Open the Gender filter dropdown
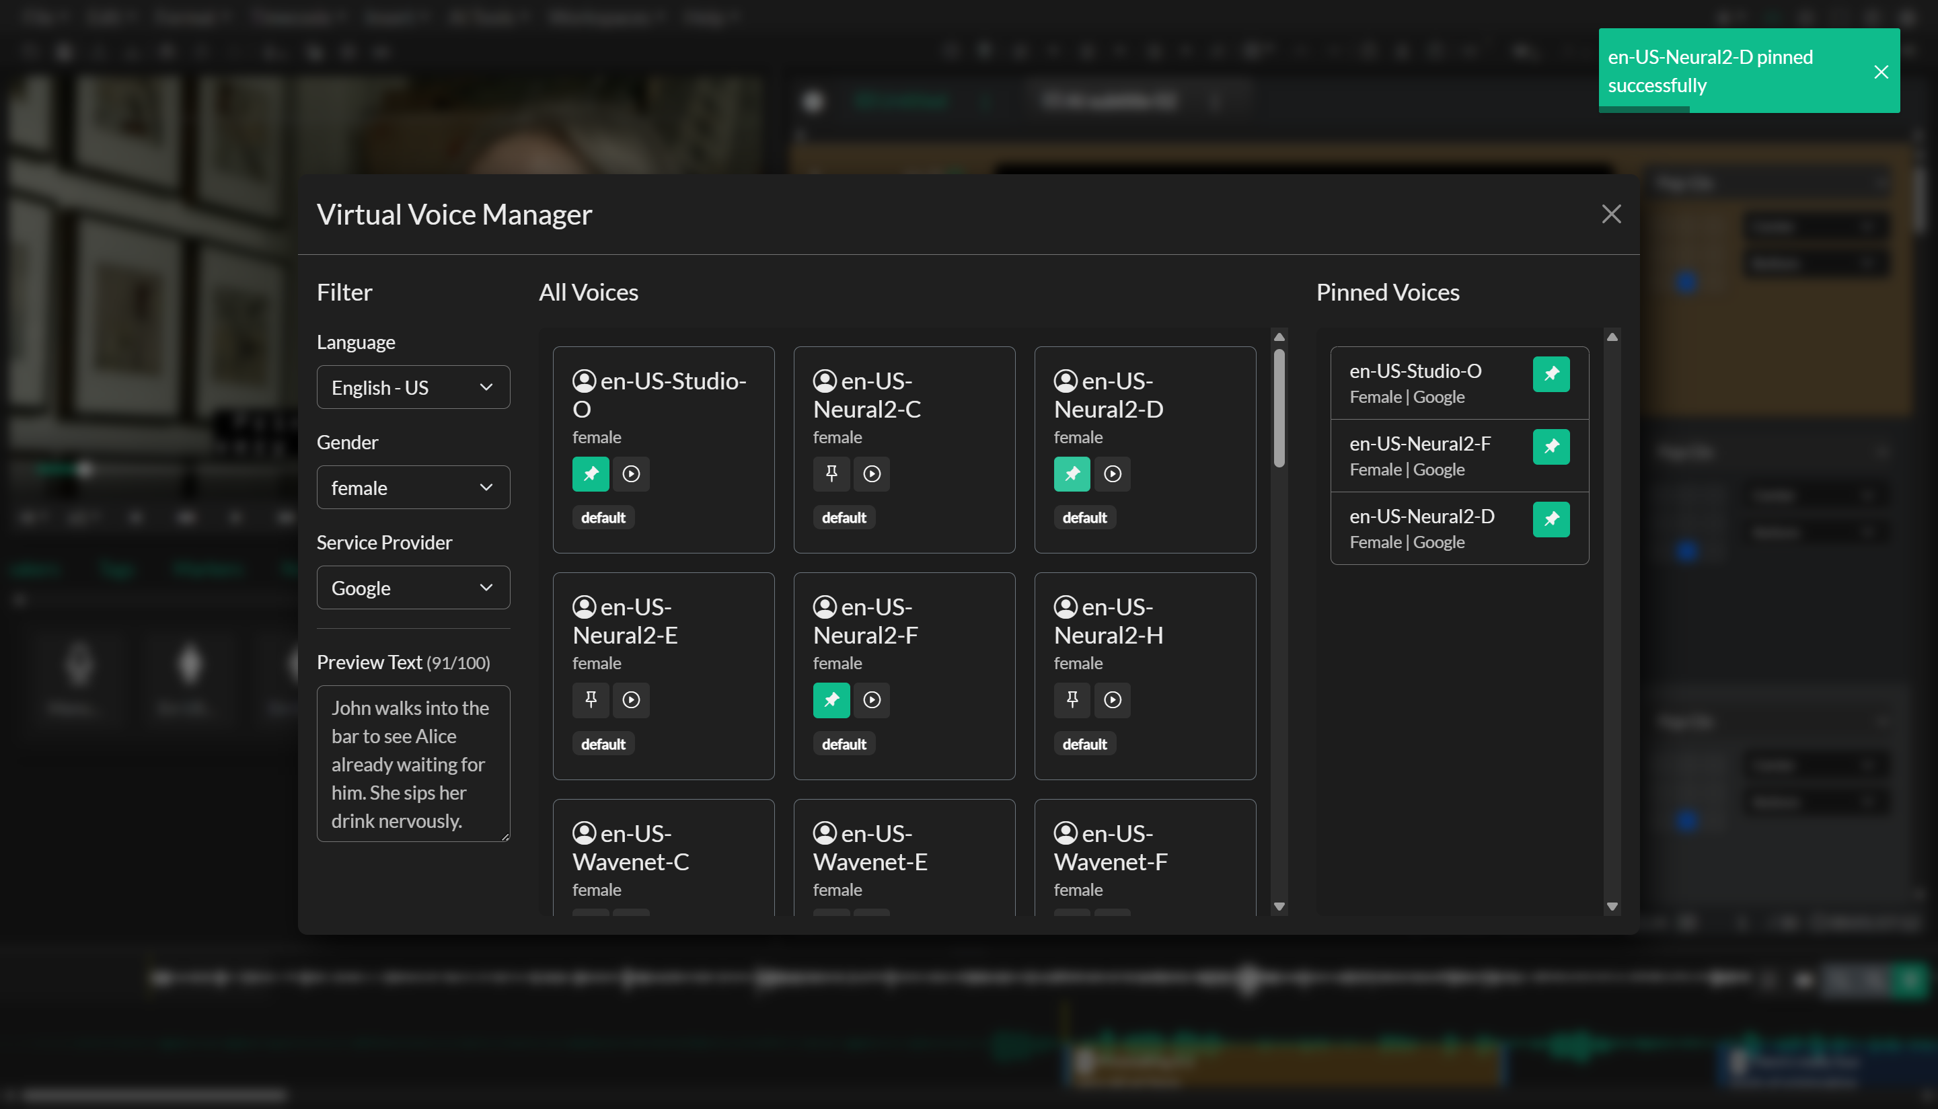Screen dimensions: 1938x1109 413,488
